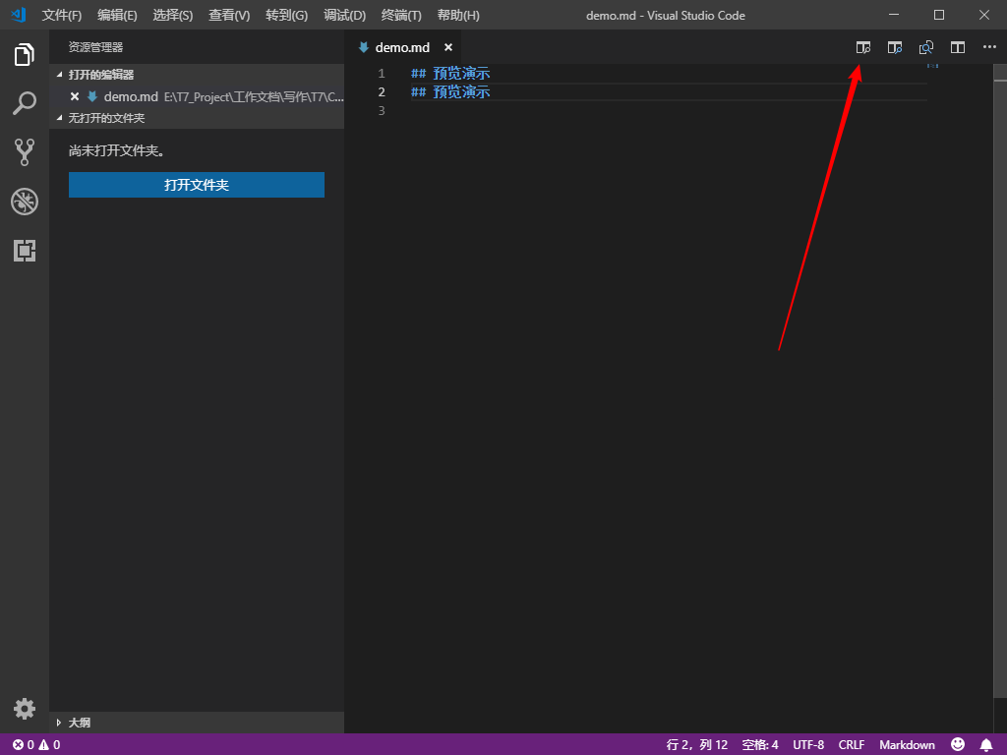This screenshot has width=1007, height=755.
Task: Open the Manage gear menu
Action: tap(25, 709)
